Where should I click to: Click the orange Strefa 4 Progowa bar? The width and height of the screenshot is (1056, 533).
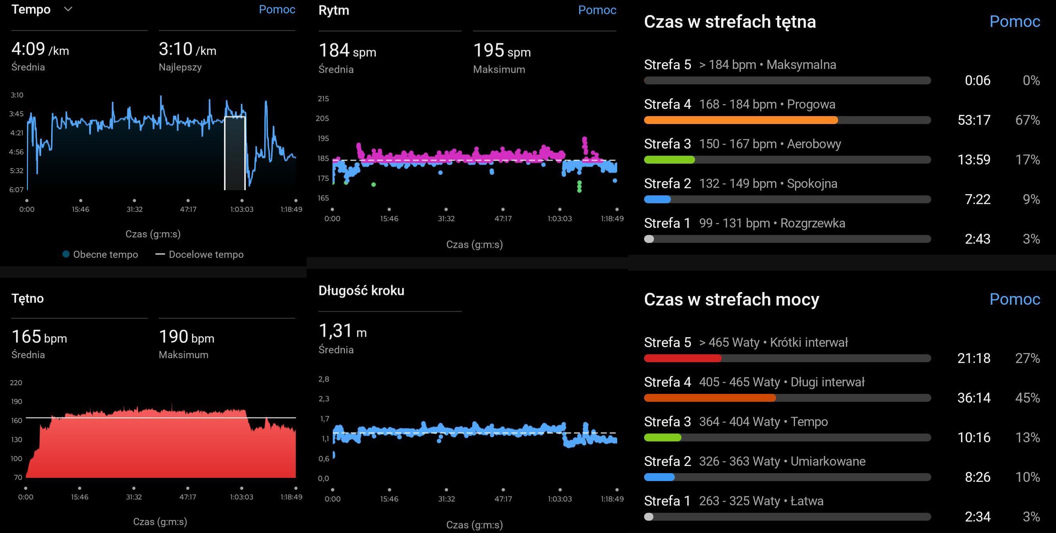click(740, 120)
